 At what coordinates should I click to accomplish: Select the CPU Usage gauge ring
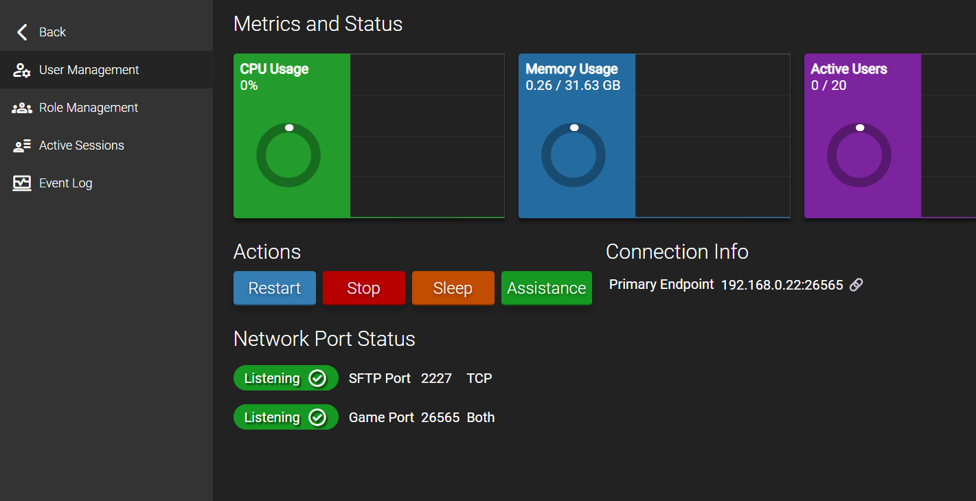pyautogui.click(x=288, y=155)
